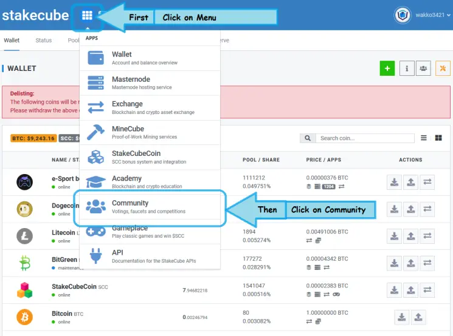This screenshot has width=453, height=336.
Task: Click the Exchange arrows icon
Action: (x=95, y=107)
